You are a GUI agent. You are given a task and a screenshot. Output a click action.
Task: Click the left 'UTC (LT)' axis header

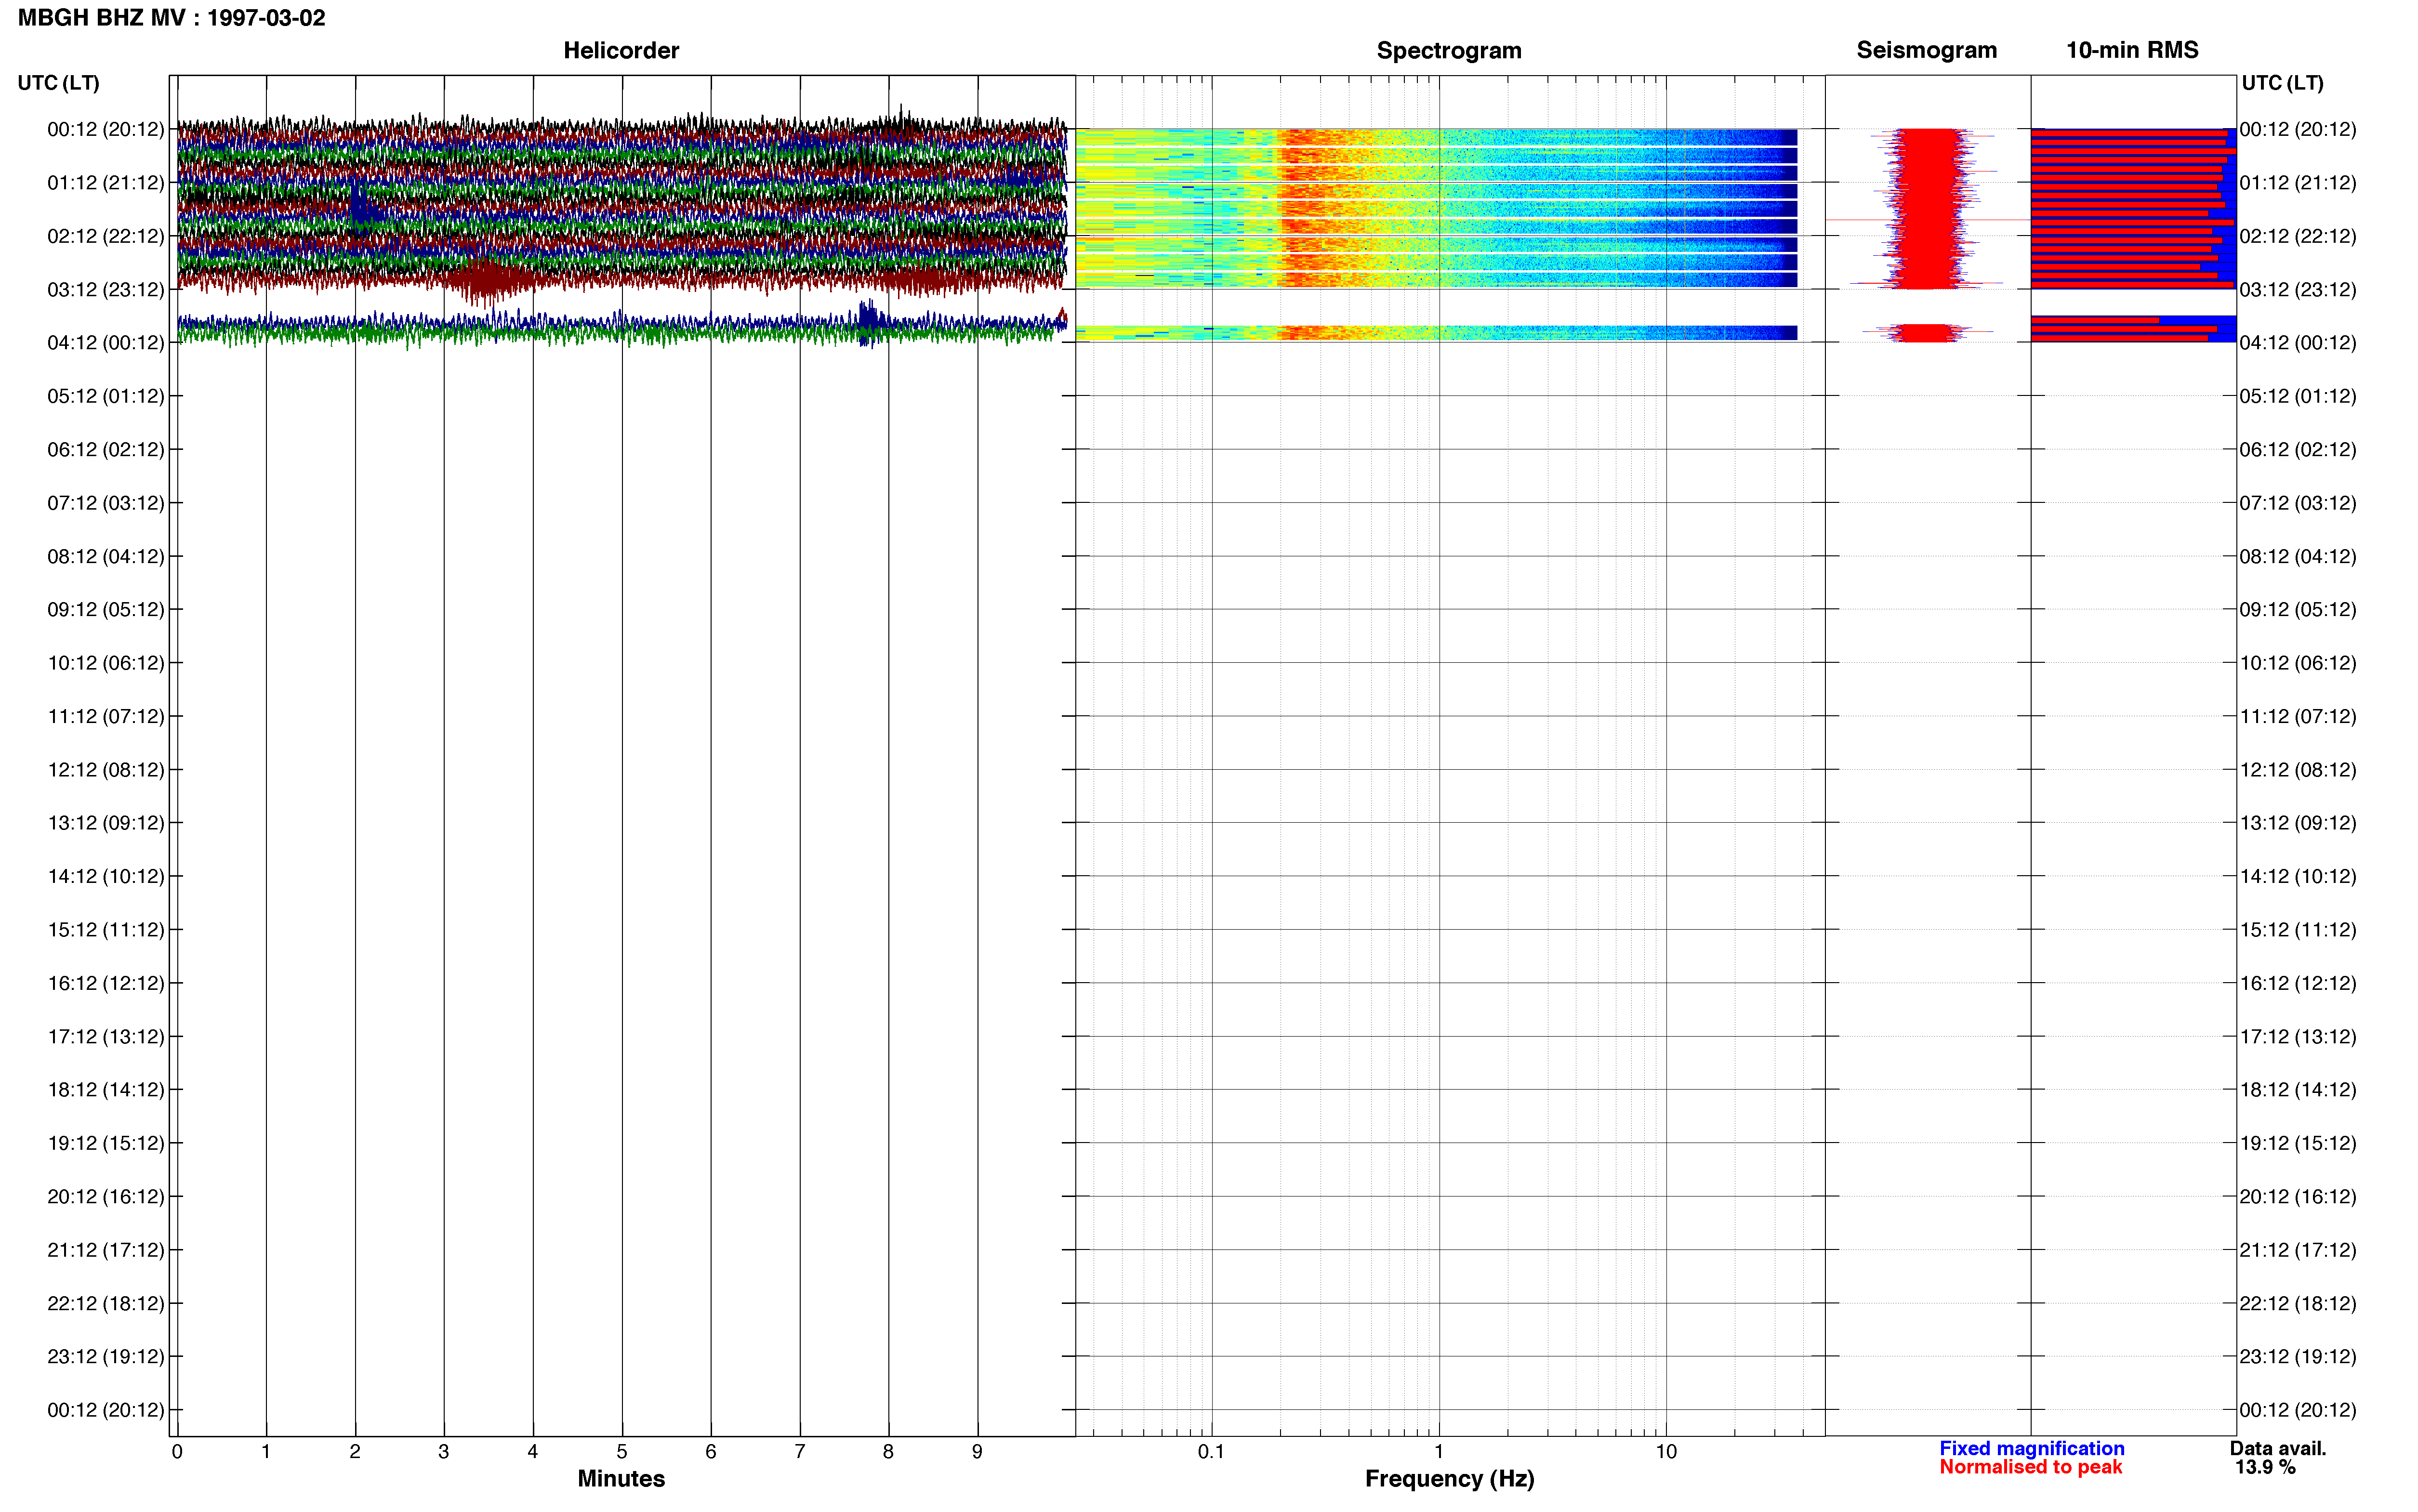point(58,83)
